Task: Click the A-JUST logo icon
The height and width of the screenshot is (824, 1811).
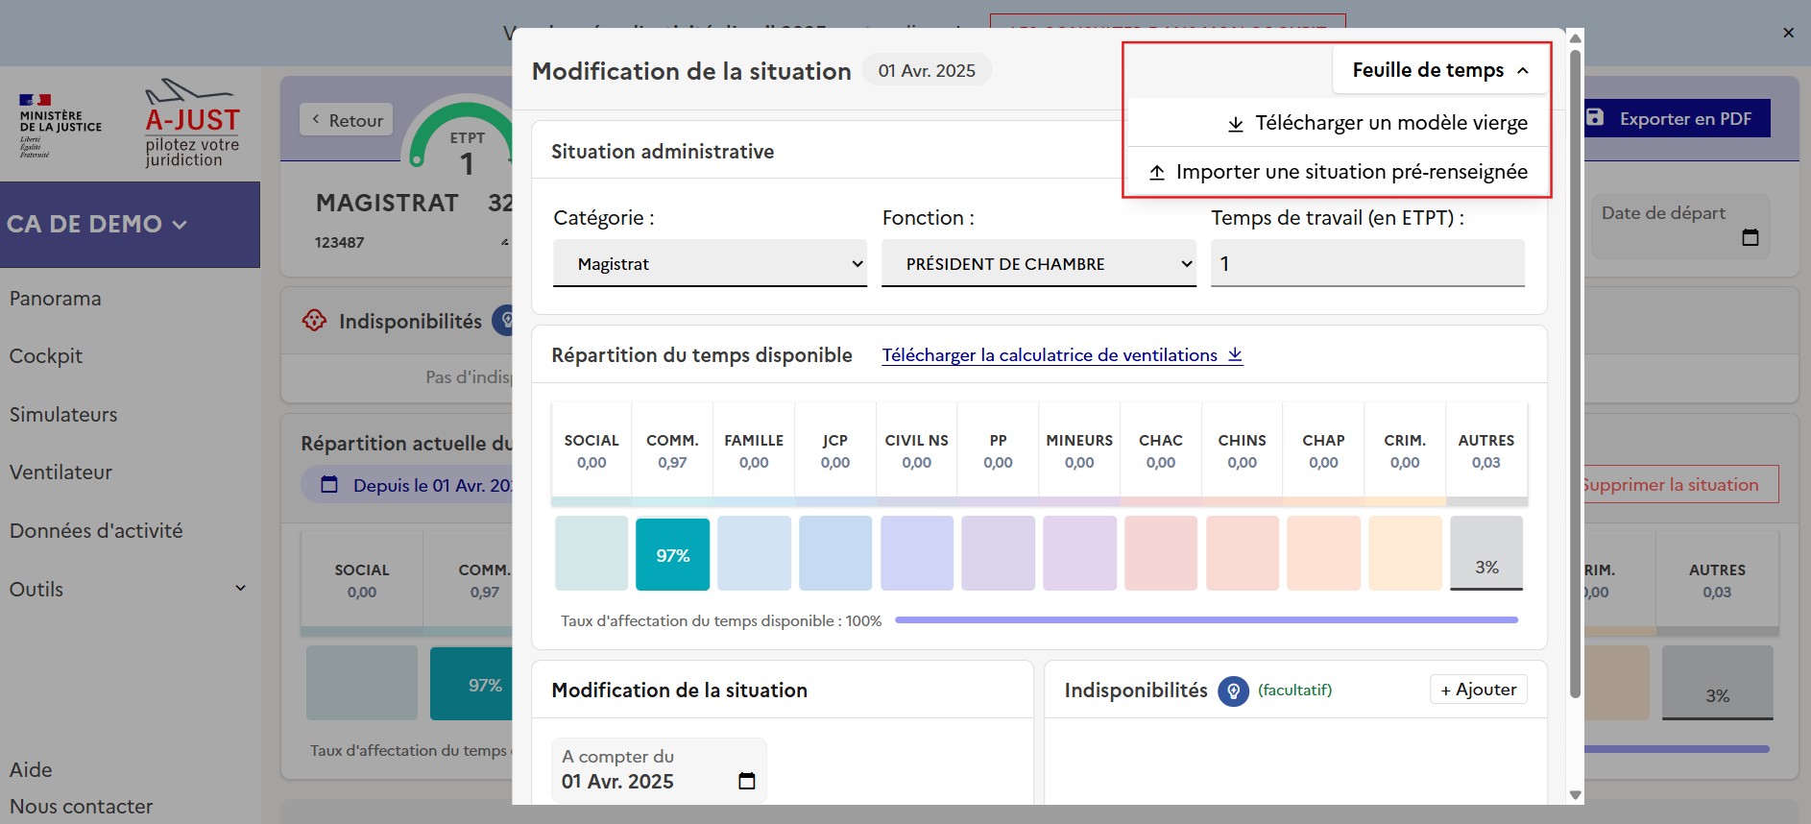Action: [191, 122]
